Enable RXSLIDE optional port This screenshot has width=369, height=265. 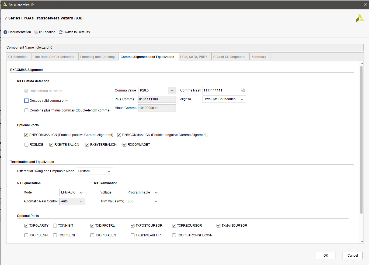click(x=26, y=145)
